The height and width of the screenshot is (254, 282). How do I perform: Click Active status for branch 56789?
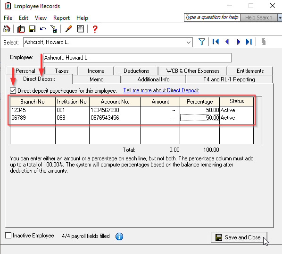coord(237,118)
